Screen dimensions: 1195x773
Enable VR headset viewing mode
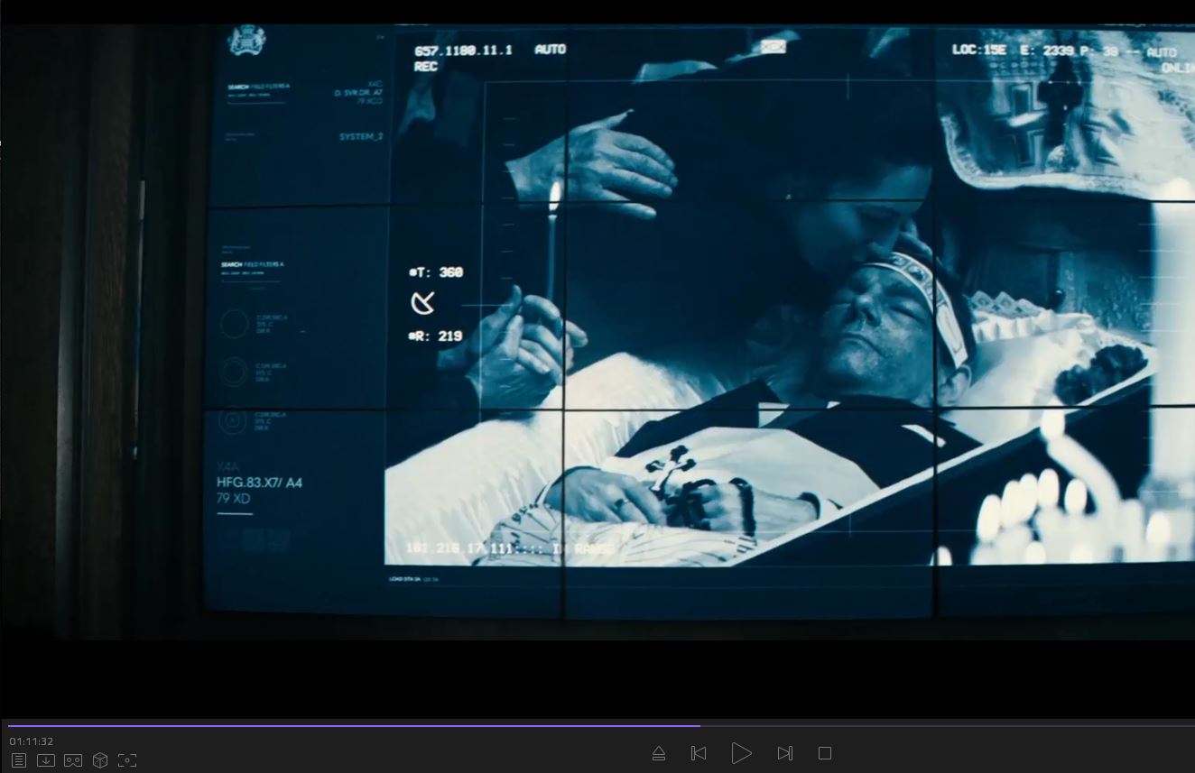click(x=73, y=760)
